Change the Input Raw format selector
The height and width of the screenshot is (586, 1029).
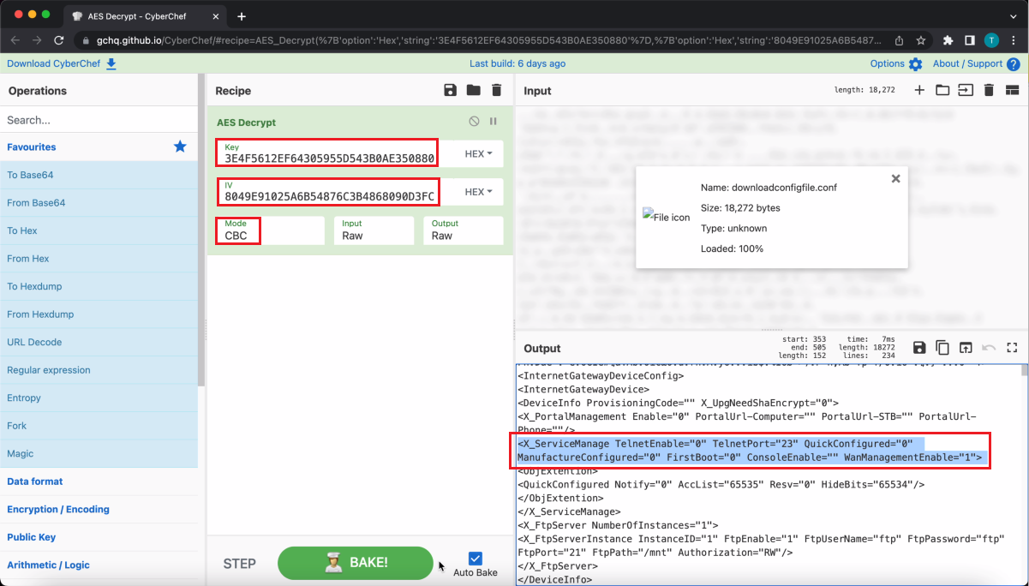[x=374, y=230]
